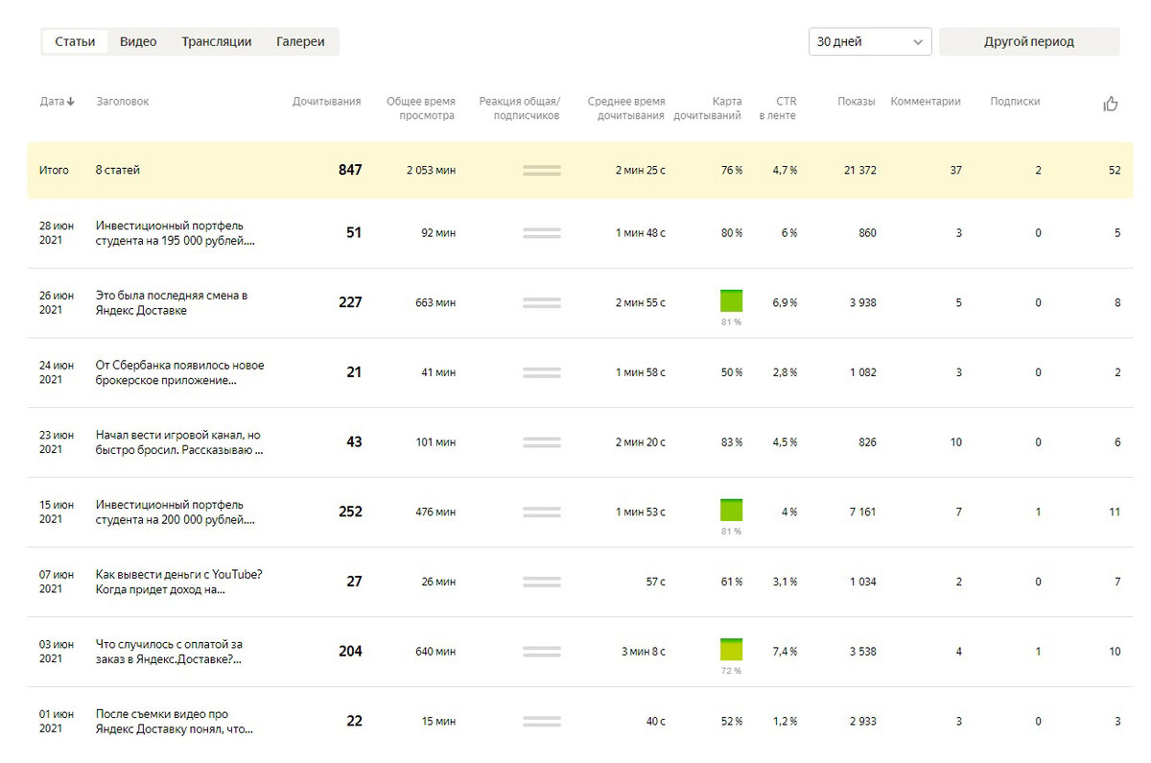The image size is (1151, 763).
Task: Click the '8 статей' summary text
Action: [118, 170]
